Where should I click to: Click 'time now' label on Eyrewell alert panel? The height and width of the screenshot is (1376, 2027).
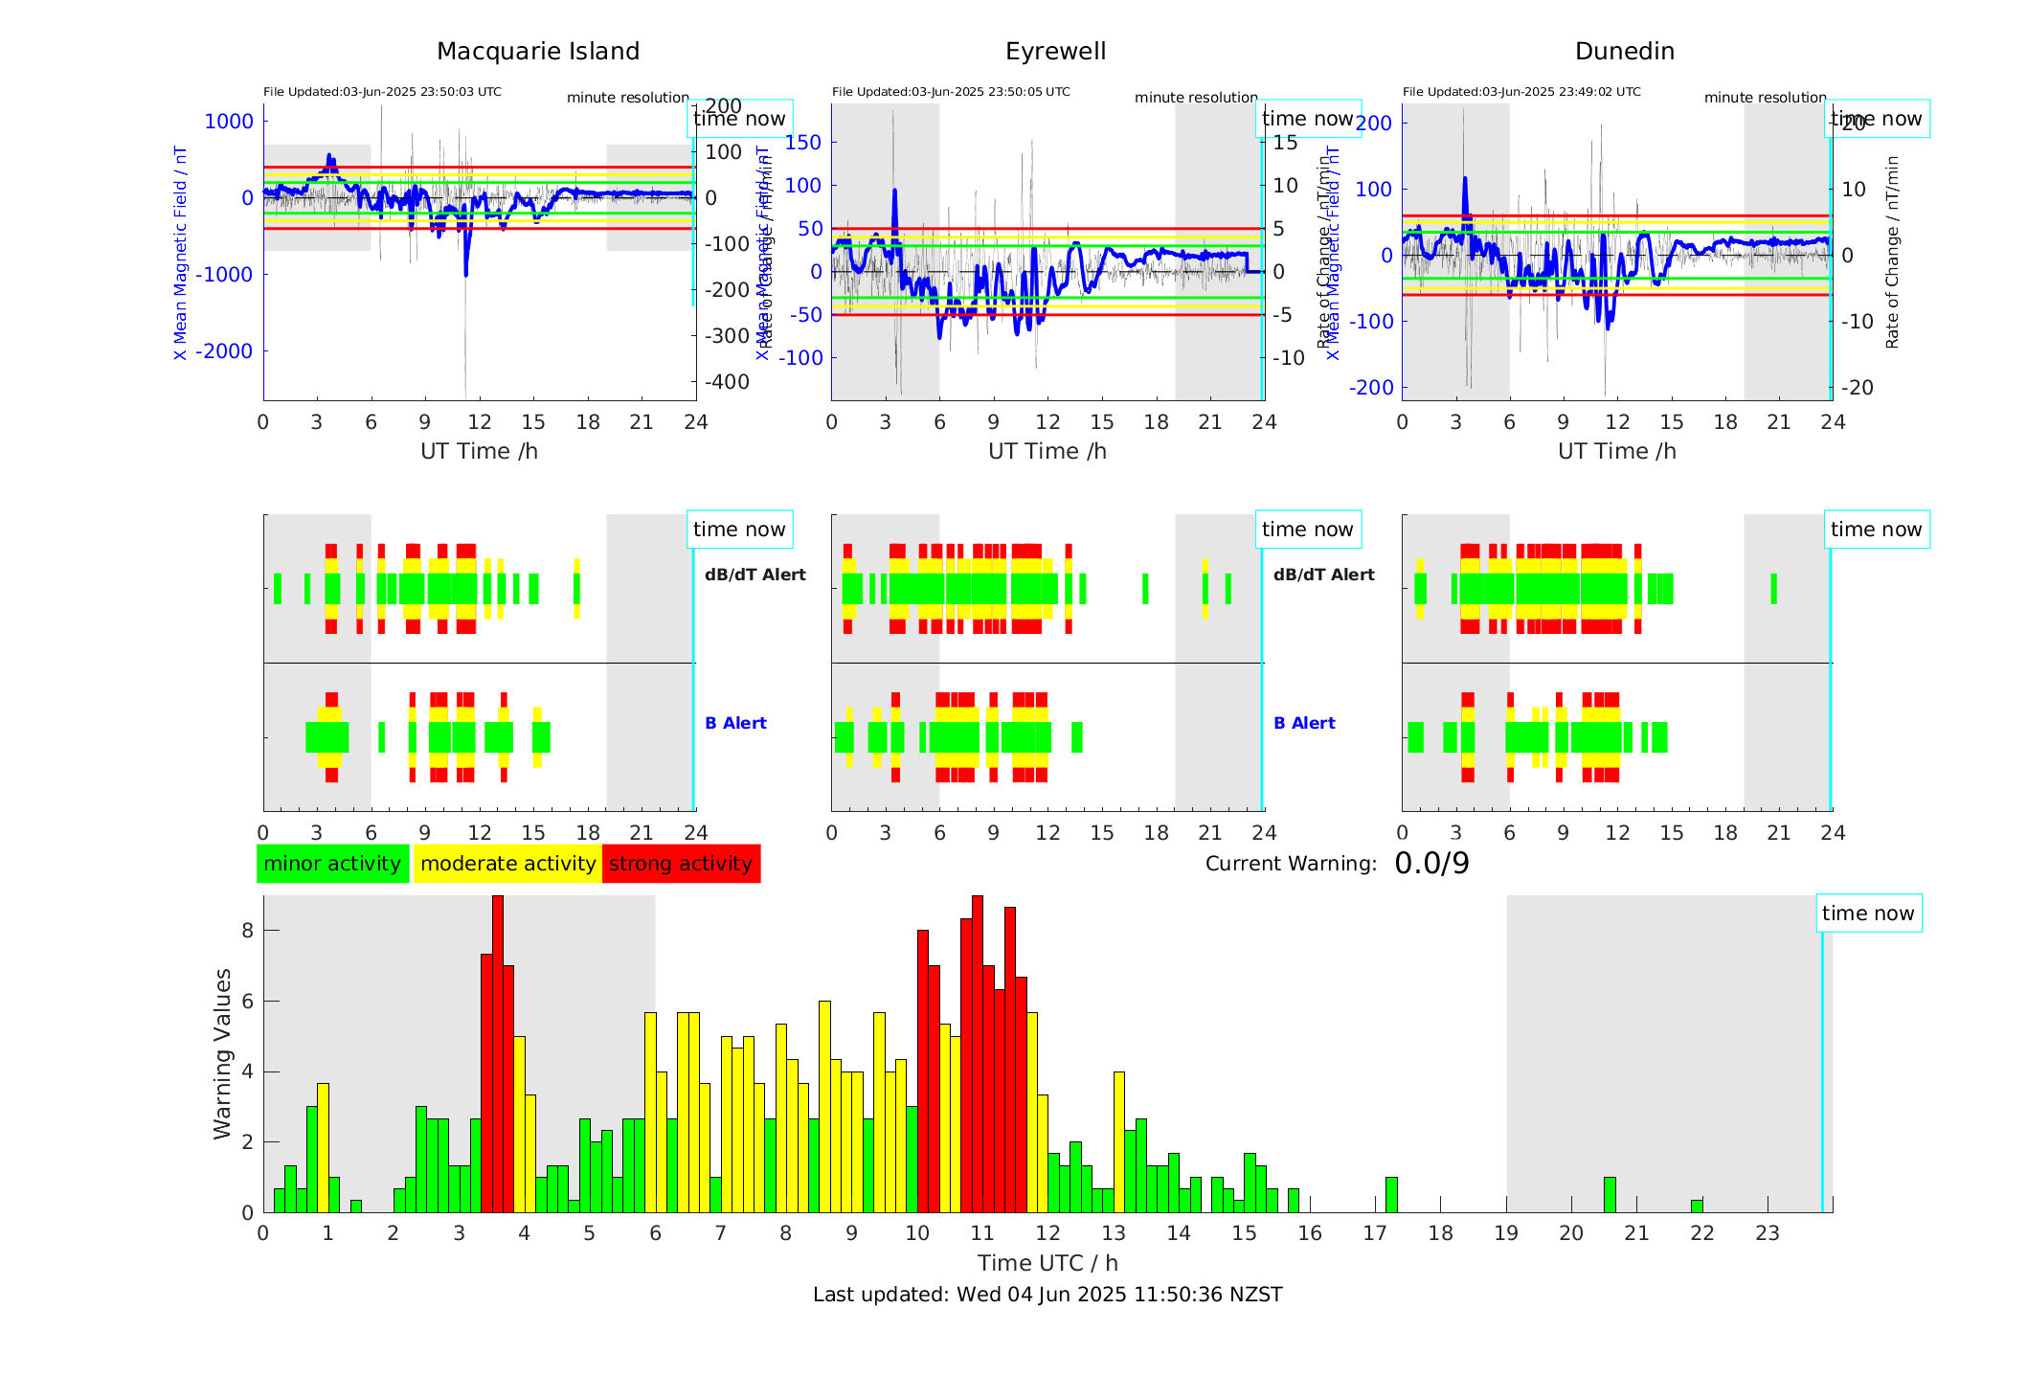[1307, 530]
